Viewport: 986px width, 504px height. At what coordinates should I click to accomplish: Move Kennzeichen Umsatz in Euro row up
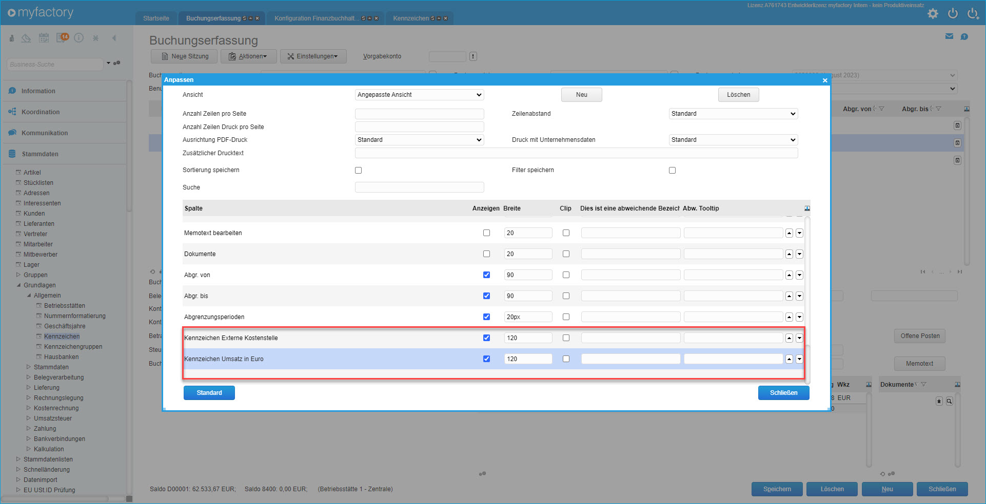789,359
